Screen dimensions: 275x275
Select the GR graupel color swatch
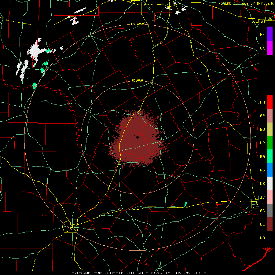[270, 116]
